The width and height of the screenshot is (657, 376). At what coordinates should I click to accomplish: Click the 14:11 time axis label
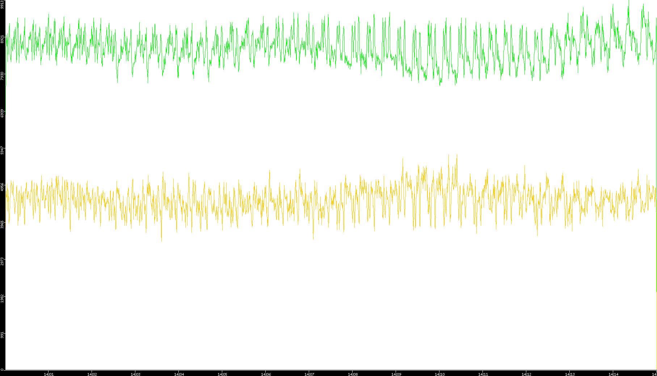click(483, 374)
